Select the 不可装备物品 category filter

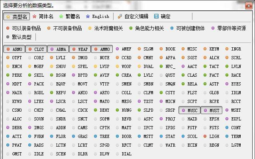[x=65, y=28]
